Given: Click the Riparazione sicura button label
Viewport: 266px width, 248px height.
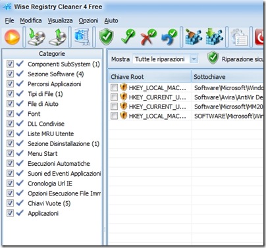Looking at the screenshot, I should point(242,59).
